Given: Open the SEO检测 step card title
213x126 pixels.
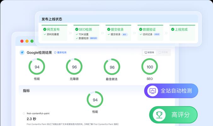Looking at the screenshot, I should point(85,29).
